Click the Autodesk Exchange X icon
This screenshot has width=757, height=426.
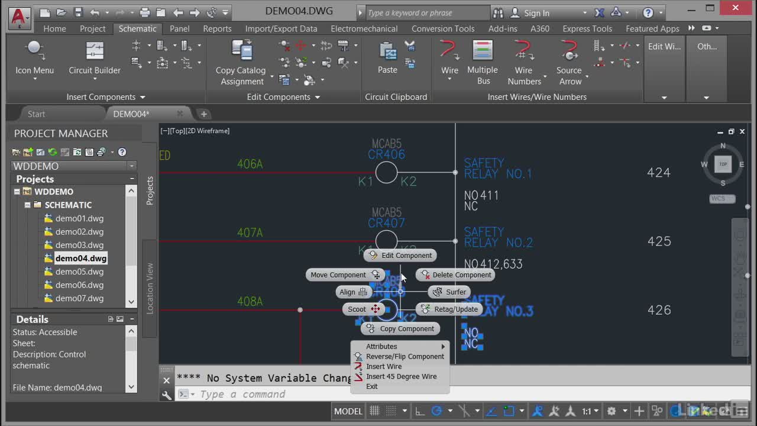coord(599,12)
